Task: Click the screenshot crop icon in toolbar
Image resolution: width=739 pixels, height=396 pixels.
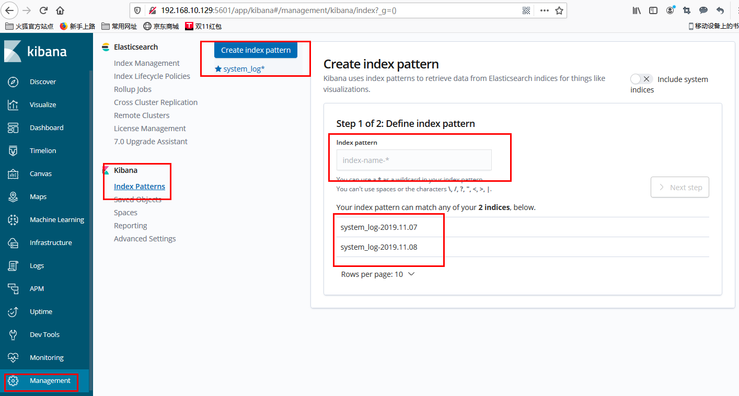Action: [687, 10]
